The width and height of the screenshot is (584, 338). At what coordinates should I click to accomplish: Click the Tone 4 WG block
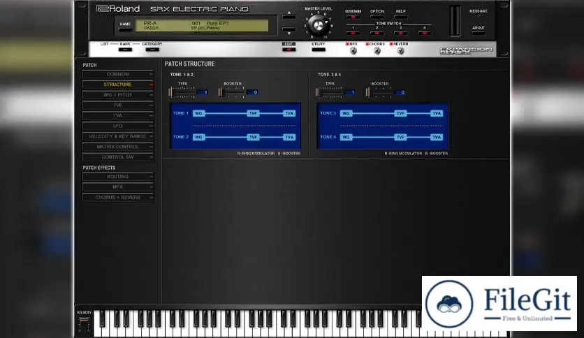pyautogui.click(x=346, y=138)
